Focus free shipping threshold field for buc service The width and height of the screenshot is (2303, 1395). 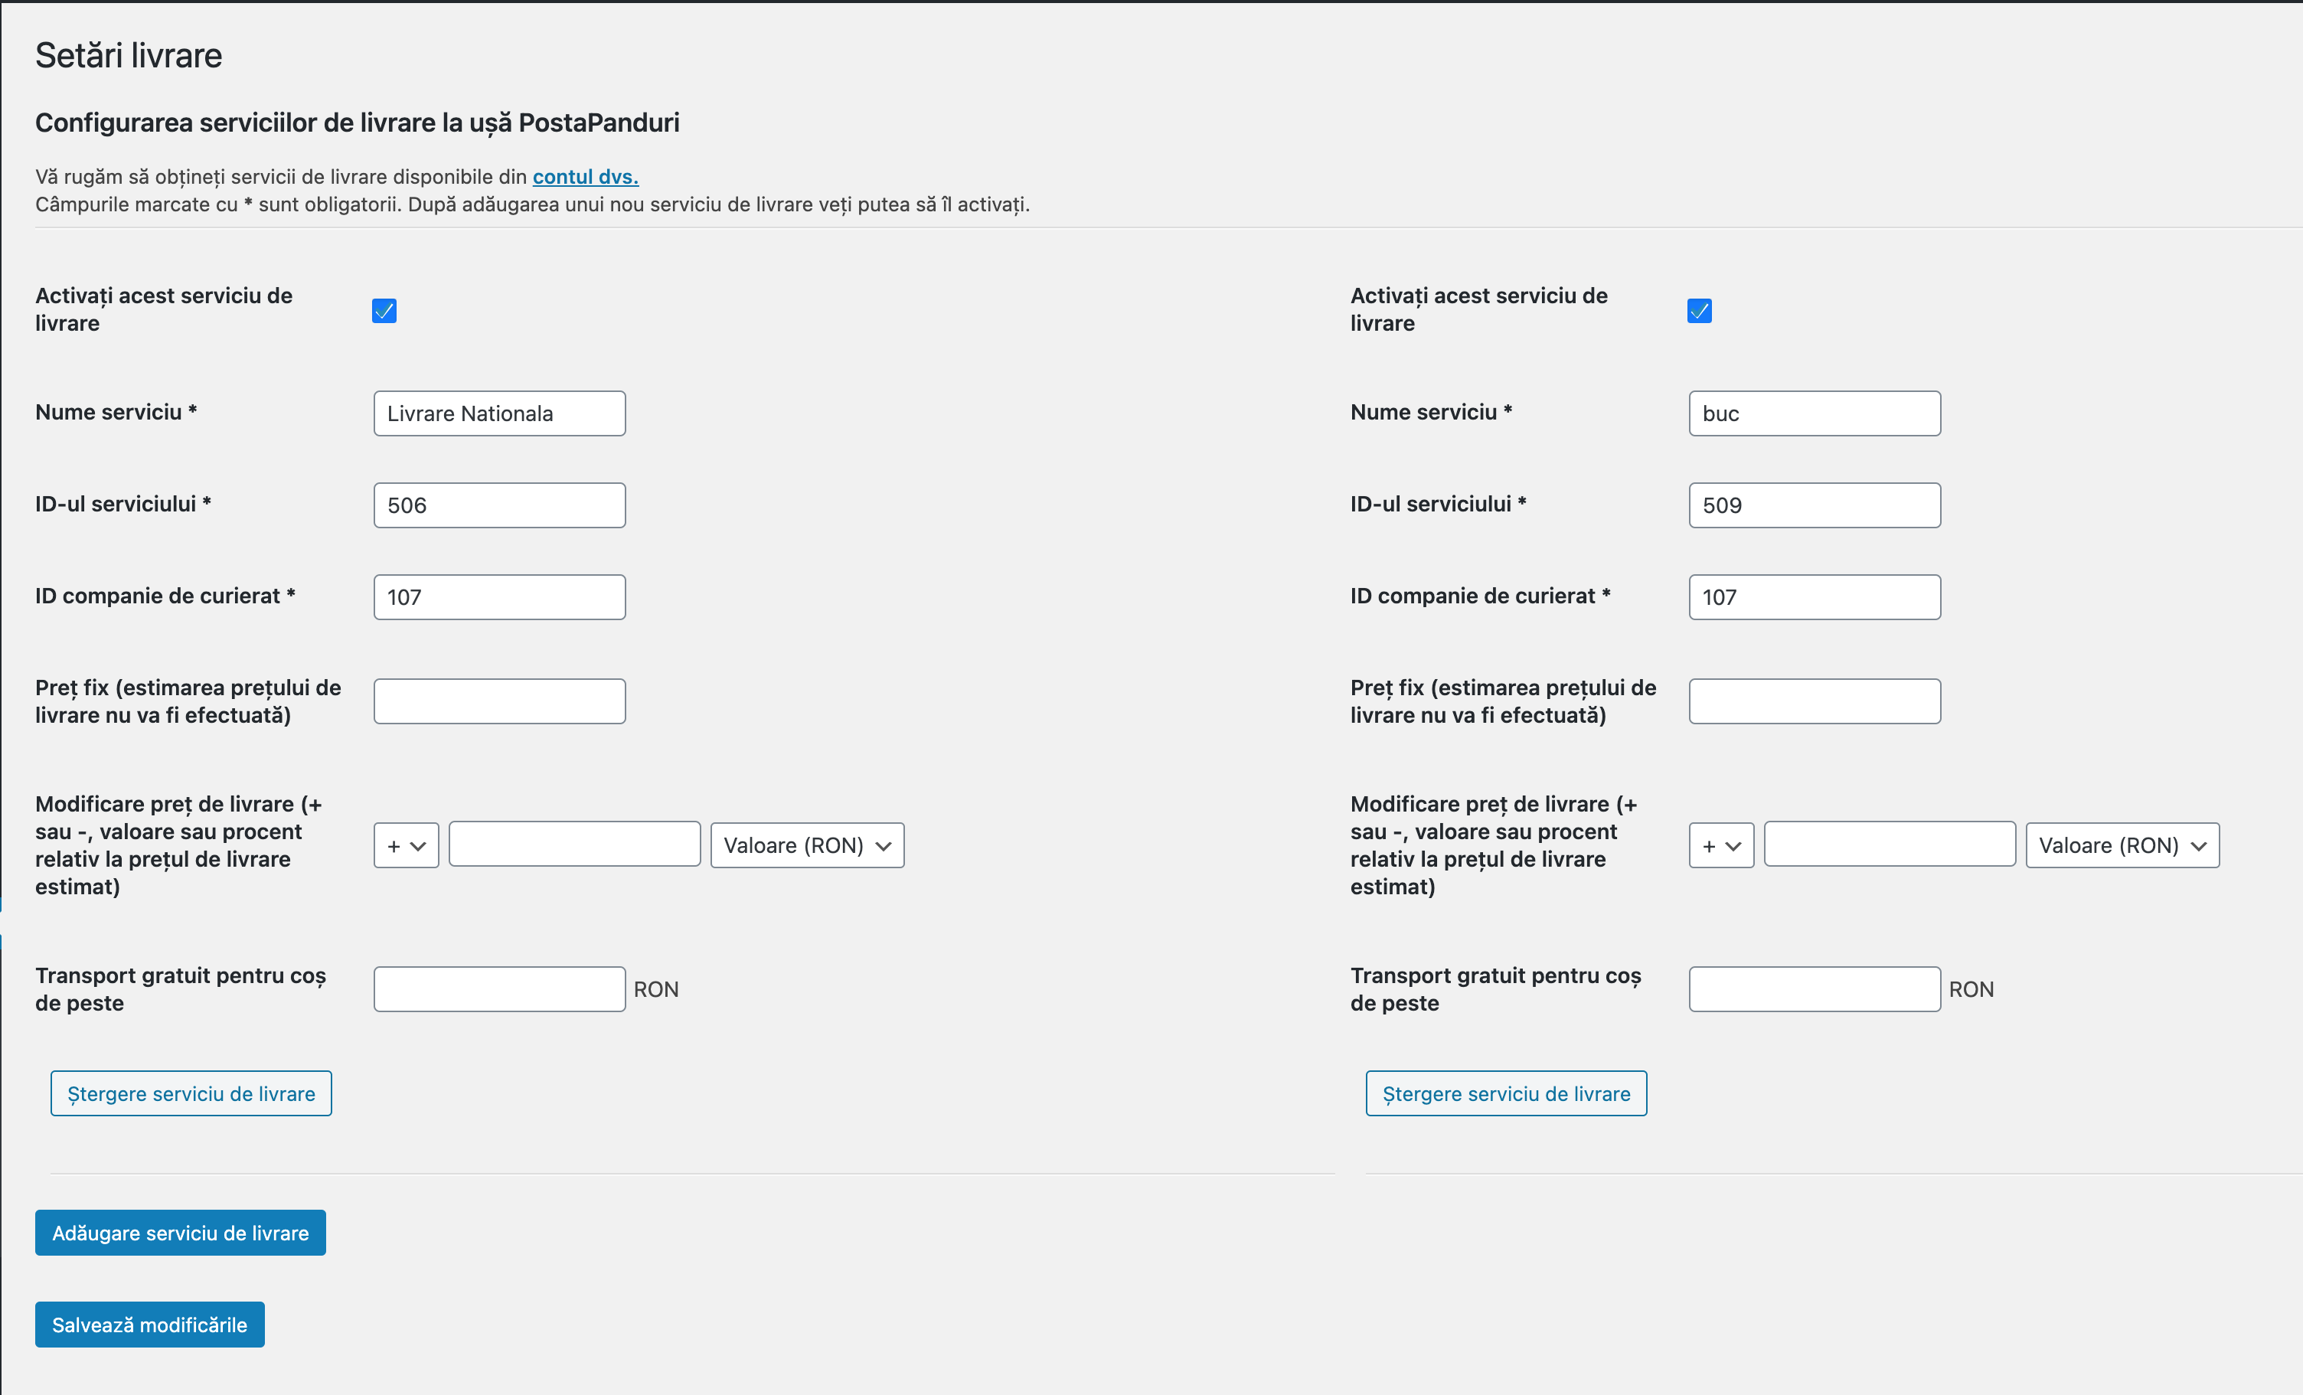point(1815,989)
